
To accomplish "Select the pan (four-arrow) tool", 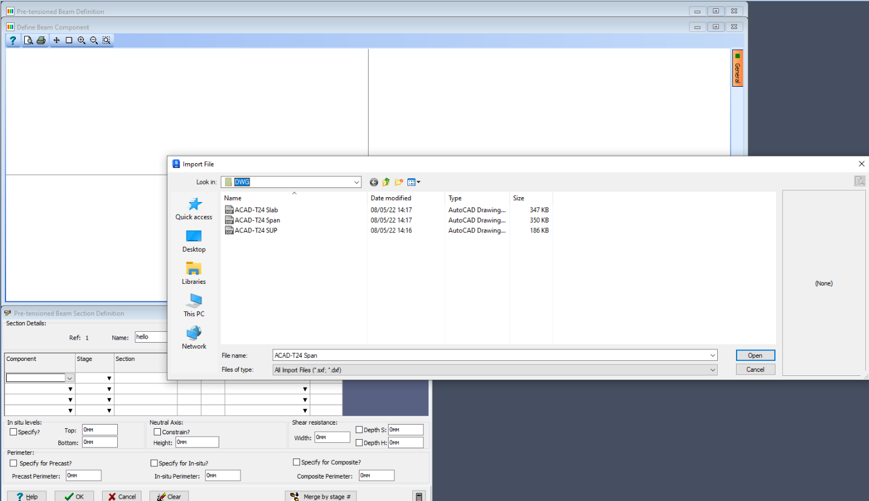I will 56,40.
